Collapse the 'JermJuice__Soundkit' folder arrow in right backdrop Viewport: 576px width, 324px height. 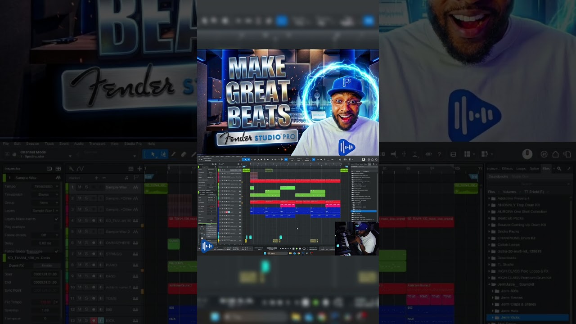pyautogui.click(x=489, y=284)
